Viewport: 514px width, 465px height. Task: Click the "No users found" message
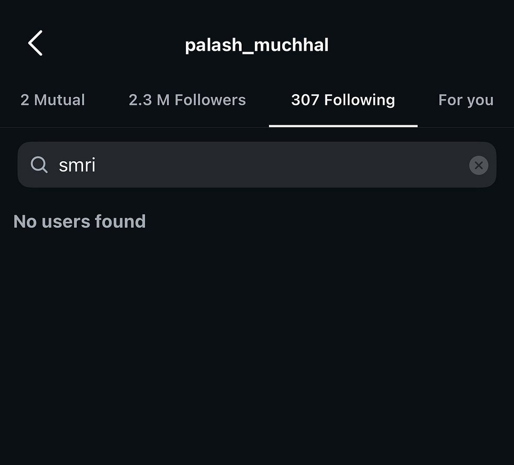click(x=80, y=222)
